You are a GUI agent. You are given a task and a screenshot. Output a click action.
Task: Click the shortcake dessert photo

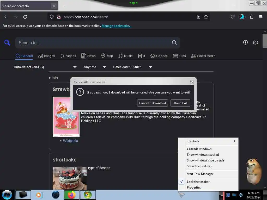69,178
